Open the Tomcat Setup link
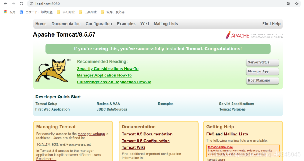 46,104
